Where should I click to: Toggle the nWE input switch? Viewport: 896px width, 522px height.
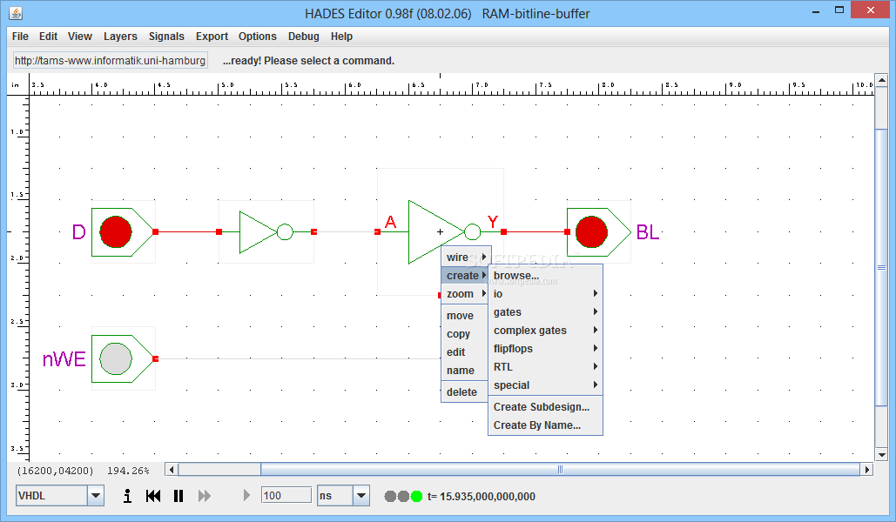click(x=116, y=358)
